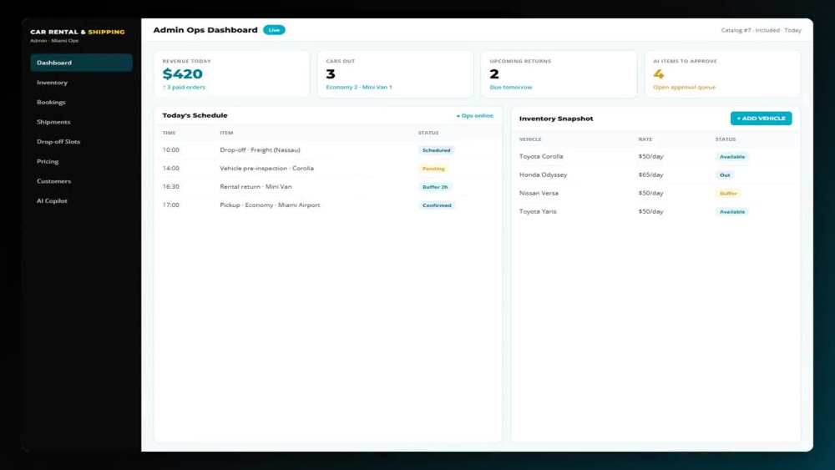Viewport: 835px width, 470px height.
Task: Click the TIME column header
Action: pos(169,133)
